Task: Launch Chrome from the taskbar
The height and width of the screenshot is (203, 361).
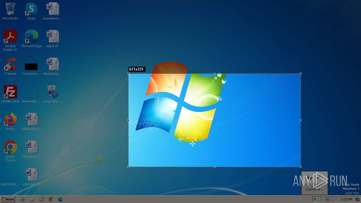Action: [51, 199]
